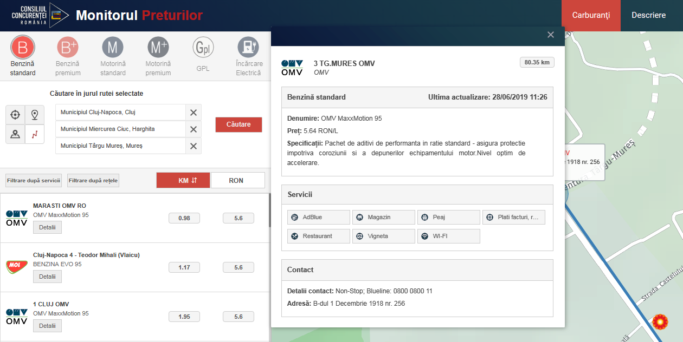Image resolution: width=683 pixels, height=342 pixels.
Task: Click the Plati facturi service item
Action: (x=514, y=217)
